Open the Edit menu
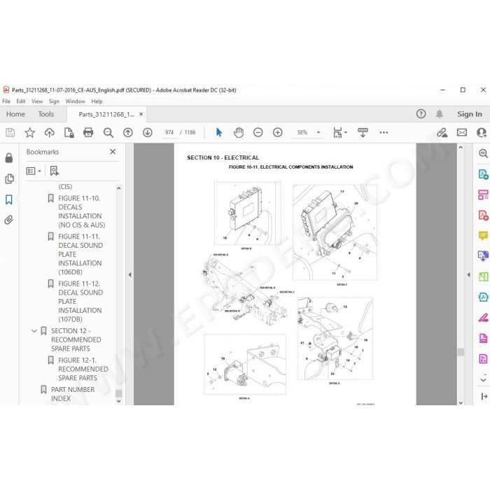 21,101
